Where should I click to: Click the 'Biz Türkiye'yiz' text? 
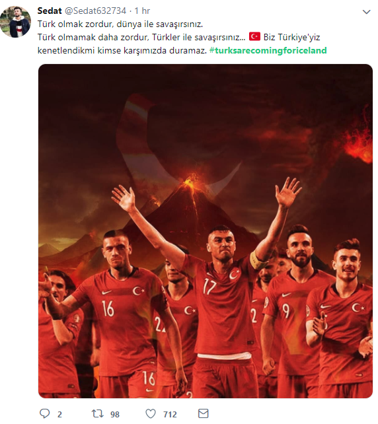click(x=291, y=37)
